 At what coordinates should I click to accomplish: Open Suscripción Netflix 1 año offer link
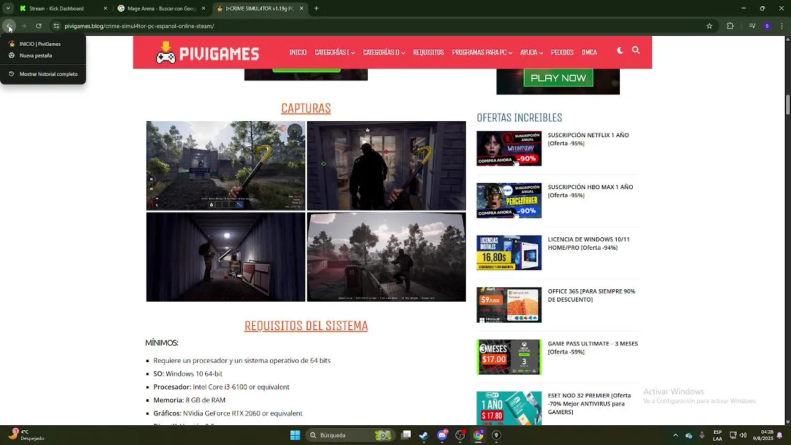click(x=588, y=139)
